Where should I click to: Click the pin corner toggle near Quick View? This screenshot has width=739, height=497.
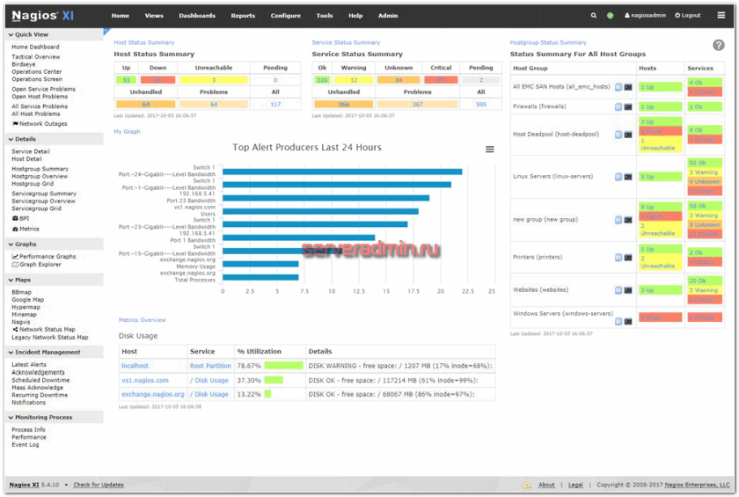106,32
